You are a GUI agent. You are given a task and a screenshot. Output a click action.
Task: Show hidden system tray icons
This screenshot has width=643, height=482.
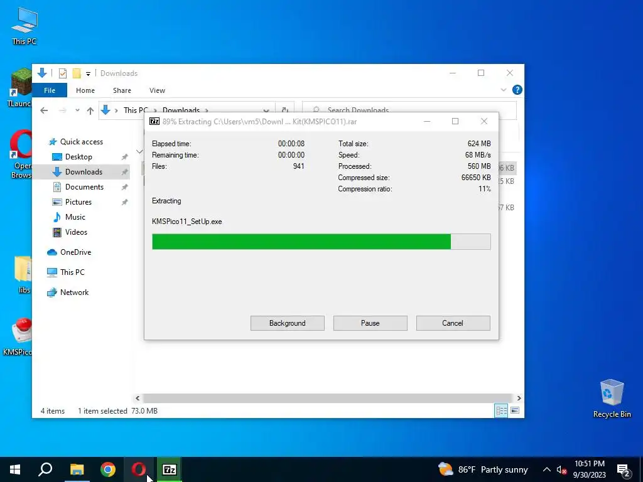click(547, 469)
